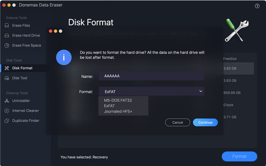Choose ExFAT option in dropdown list
The image size is (266, 166).
pyautogui.click(x=109, y=106)
